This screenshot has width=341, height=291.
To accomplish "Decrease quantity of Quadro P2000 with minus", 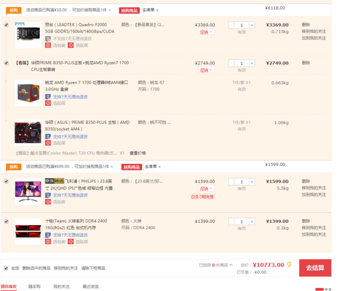I will click(231, 25).
